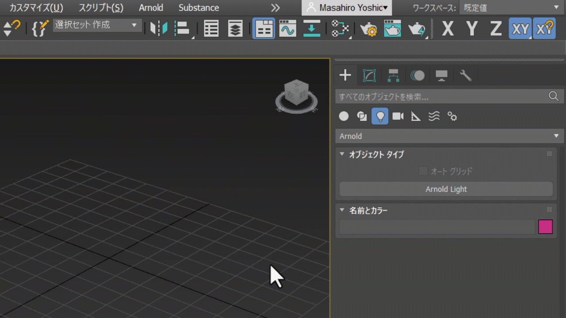Expand hidden menus with the double chevron

(x=275, y=8)
